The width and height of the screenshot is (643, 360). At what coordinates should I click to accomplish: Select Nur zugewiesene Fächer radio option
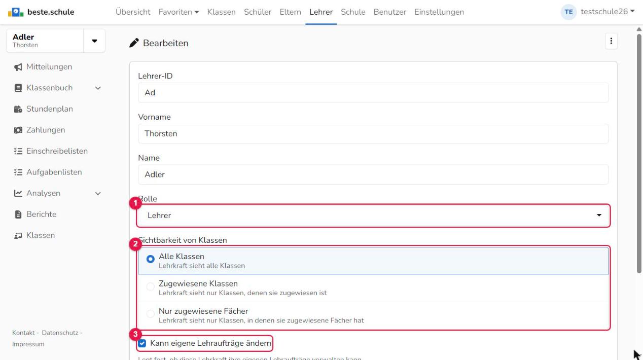coord(151,314)
